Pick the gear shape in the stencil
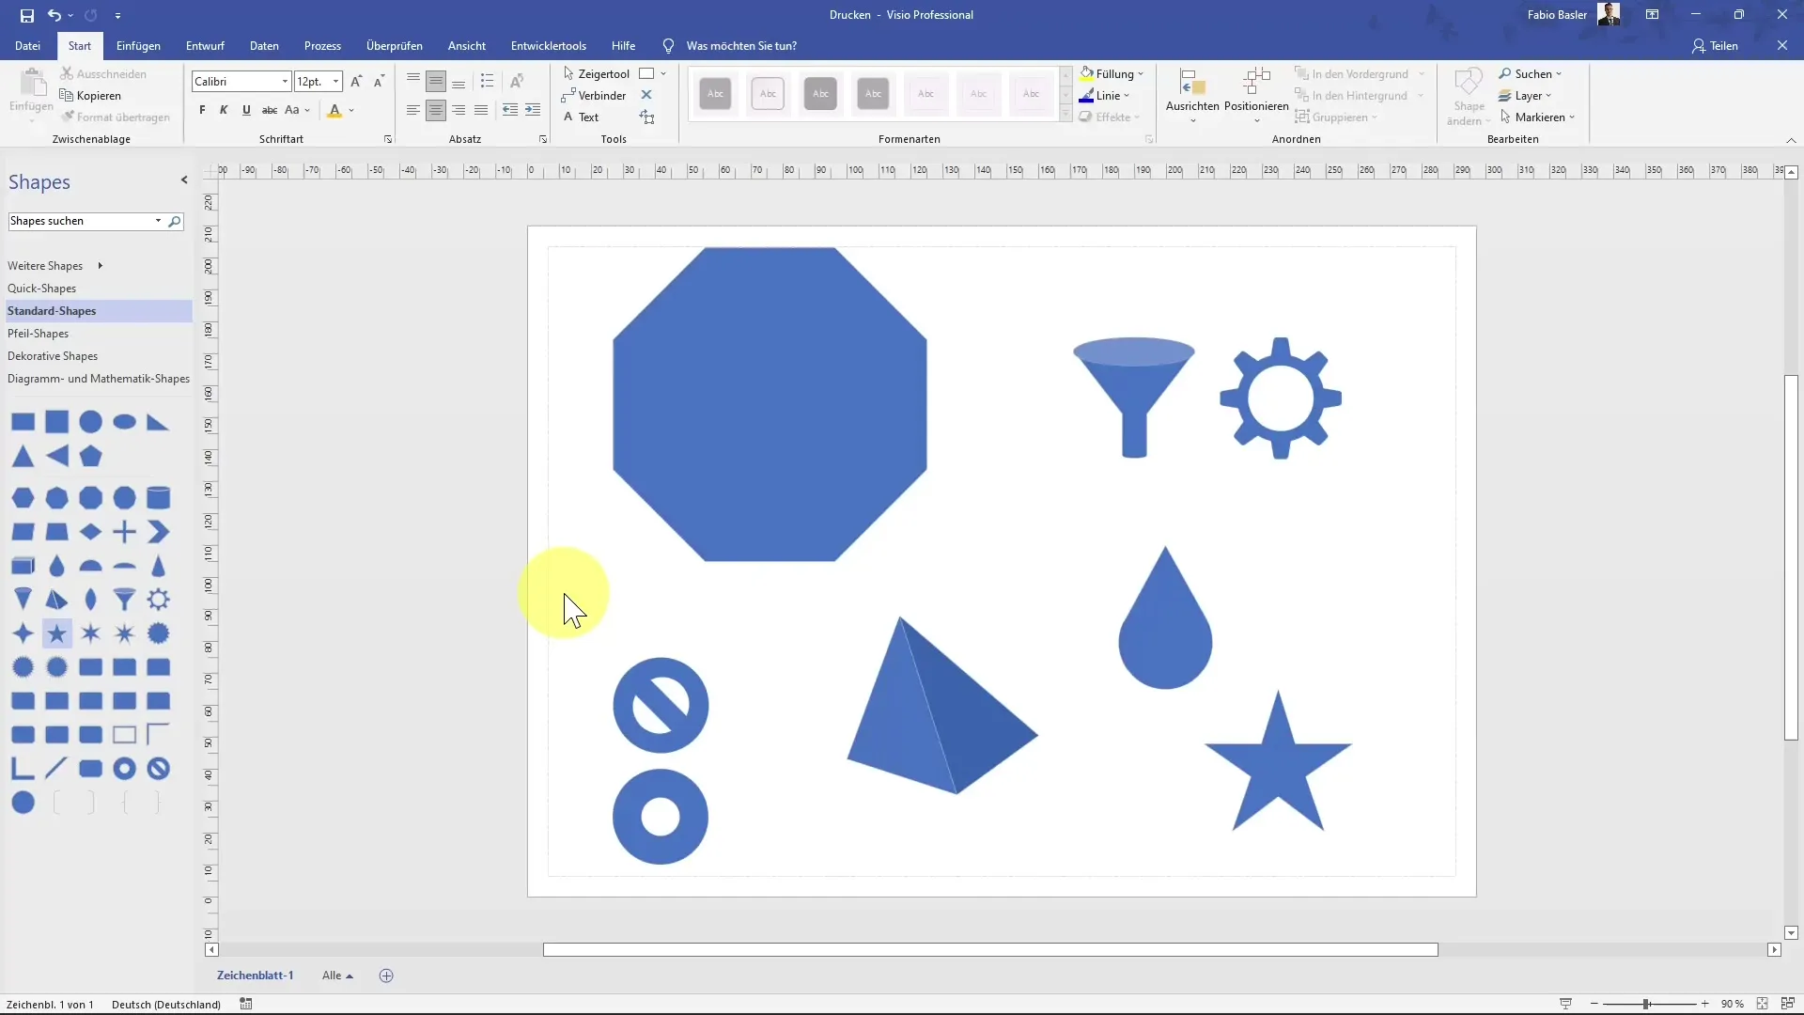The image size is (1804, 1015). [159, 599]
